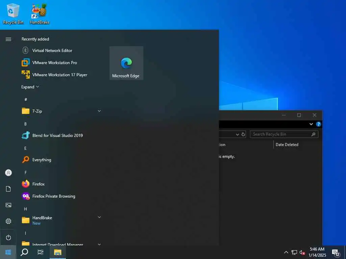Expand the Internet Download Manager chevron
Image resolution: width=346 pixels, height=259 pixels.
(99, 244)
